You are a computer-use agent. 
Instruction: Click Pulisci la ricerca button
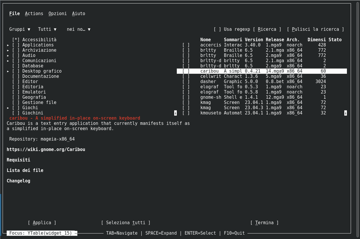coord(316,29)
